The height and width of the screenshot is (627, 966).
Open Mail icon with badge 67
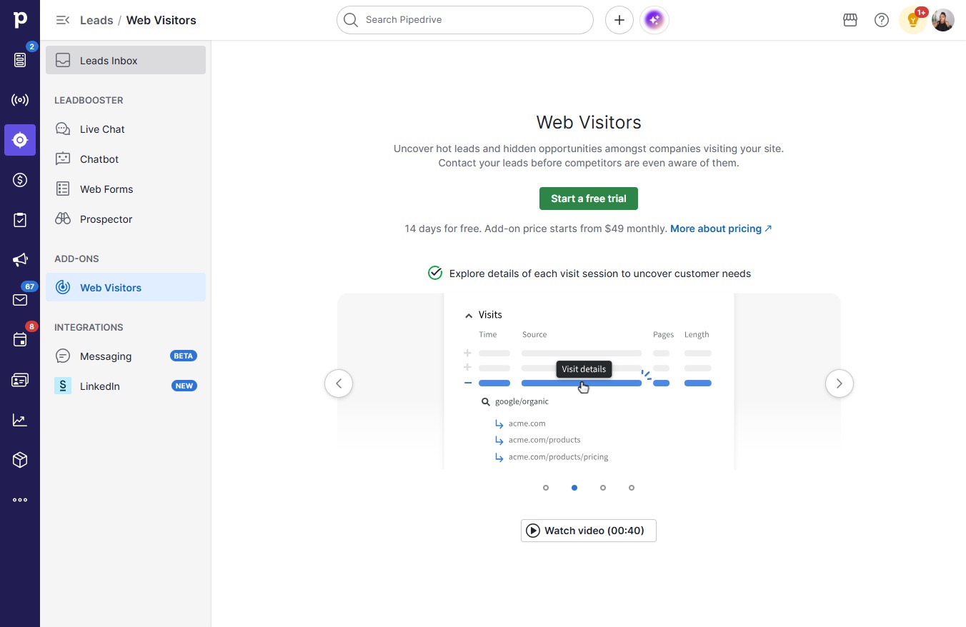pos(20,300)
